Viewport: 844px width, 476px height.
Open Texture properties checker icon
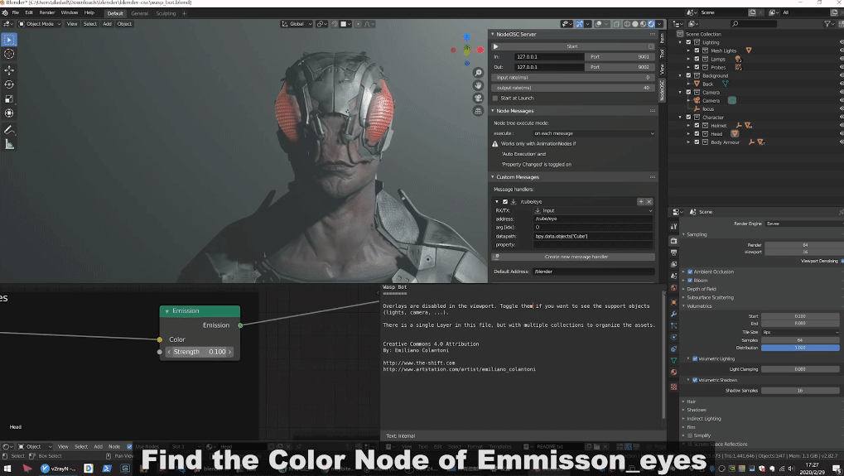coord(673,387)
